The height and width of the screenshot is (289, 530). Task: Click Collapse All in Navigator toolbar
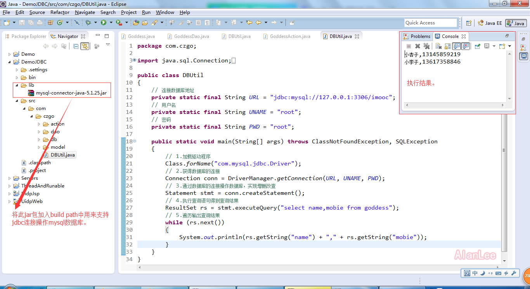point(76,46)
